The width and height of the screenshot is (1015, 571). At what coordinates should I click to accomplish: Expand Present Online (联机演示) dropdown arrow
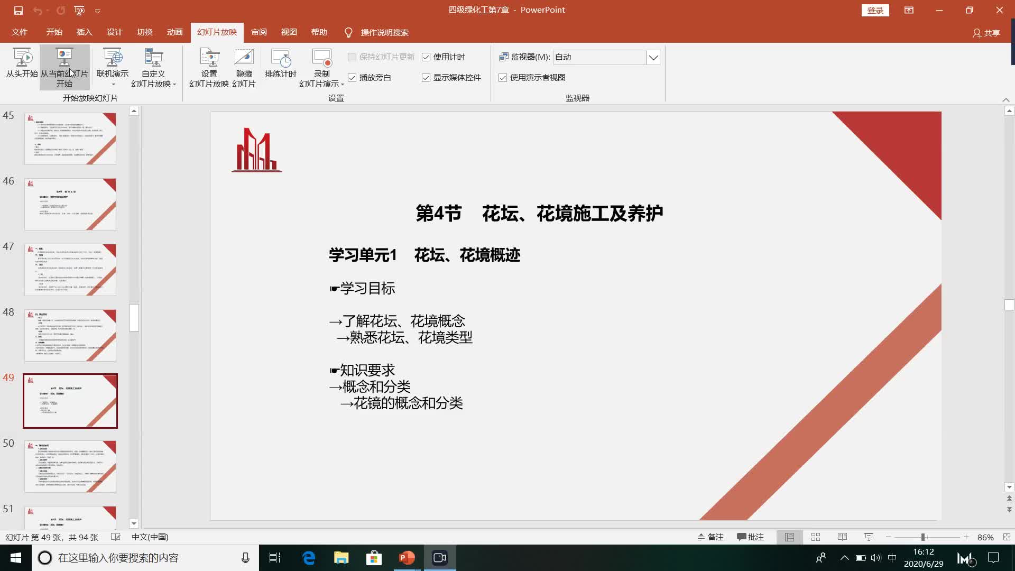point(113,84)
